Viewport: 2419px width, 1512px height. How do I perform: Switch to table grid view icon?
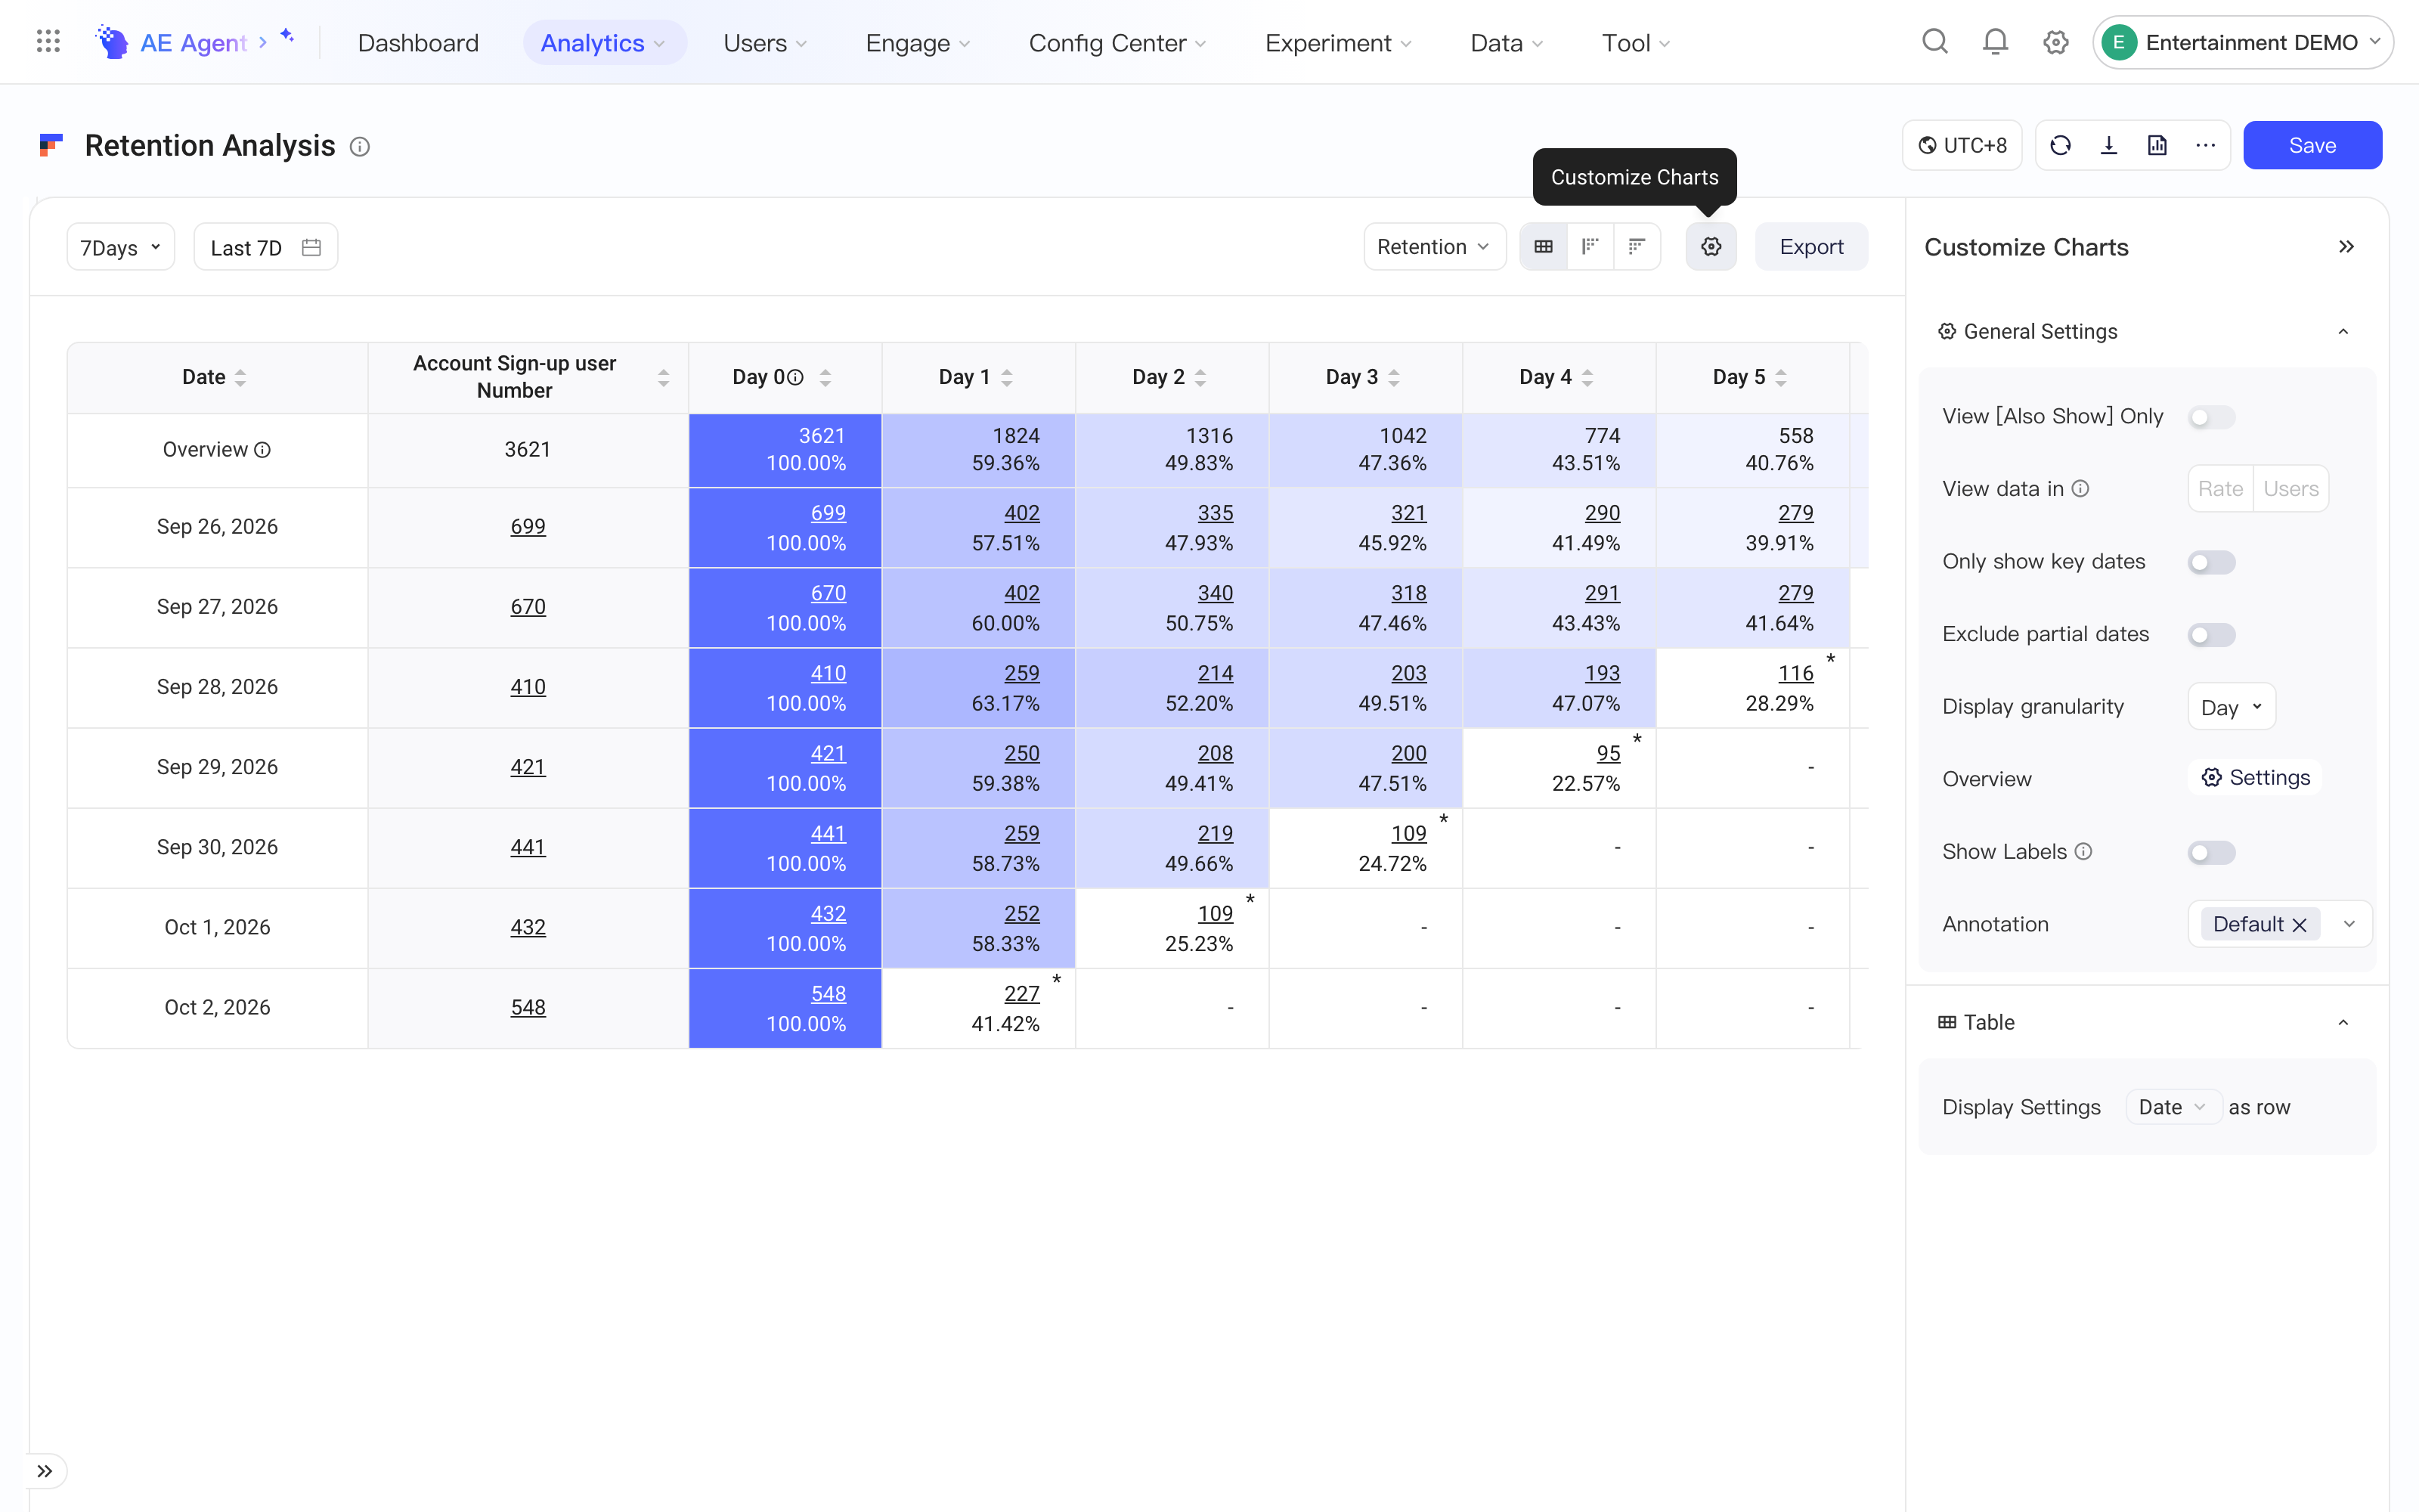pyautogui.click(x=1544, y=247)
